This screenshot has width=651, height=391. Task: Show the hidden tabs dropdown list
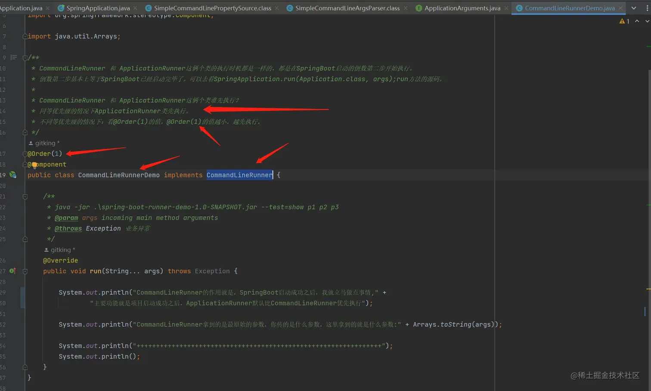pyautogui.click(x=634, y=8)
